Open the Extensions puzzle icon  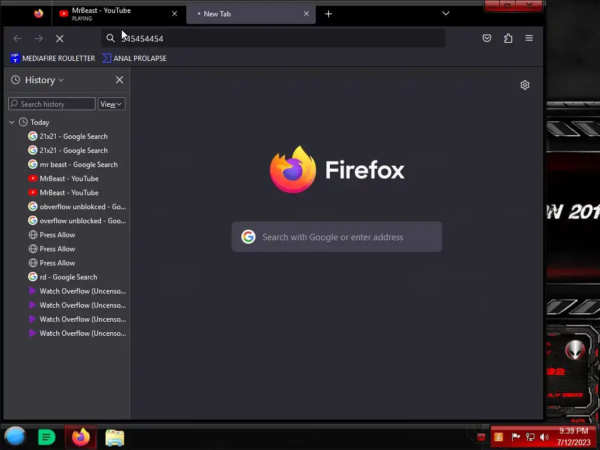click(508, 38)
